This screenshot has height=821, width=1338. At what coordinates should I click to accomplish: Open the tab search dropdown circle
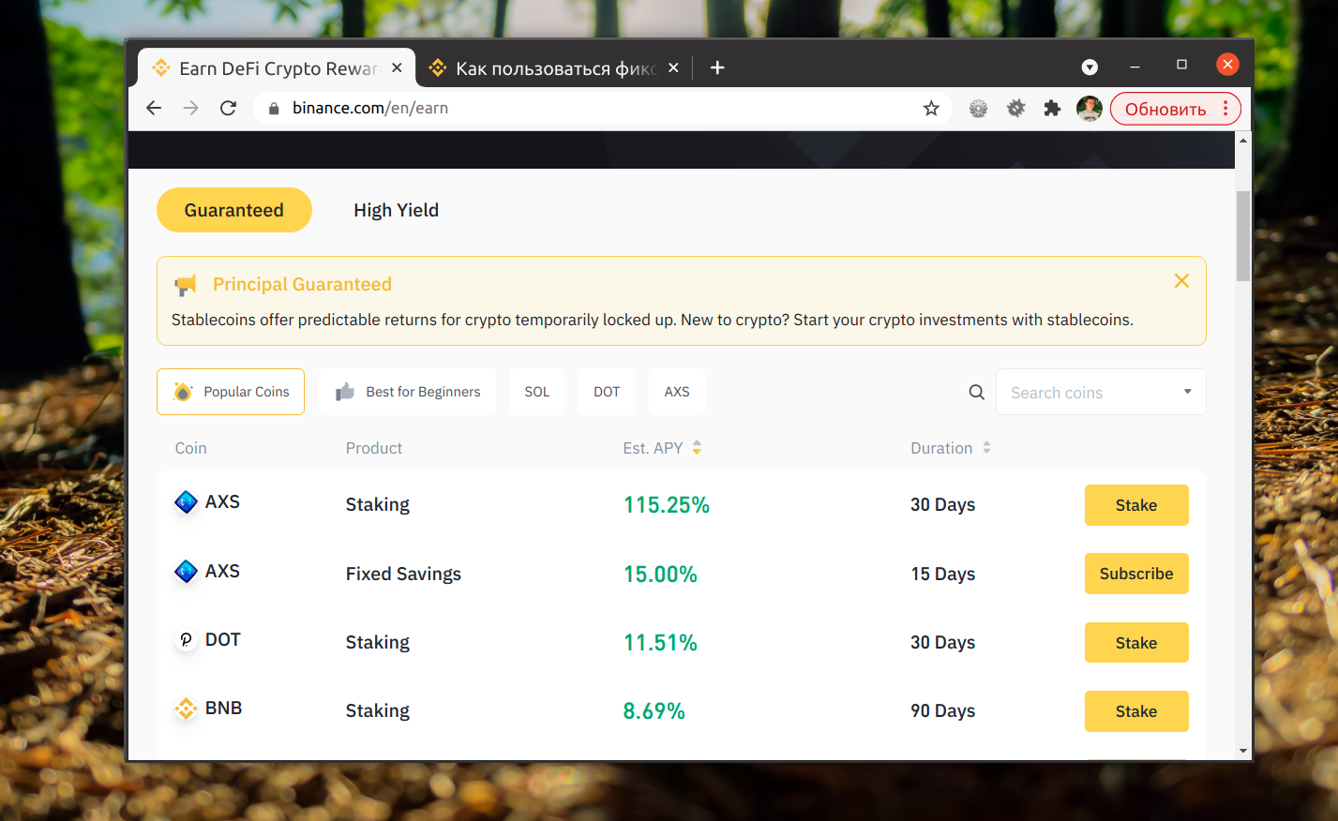(1090, 67)
